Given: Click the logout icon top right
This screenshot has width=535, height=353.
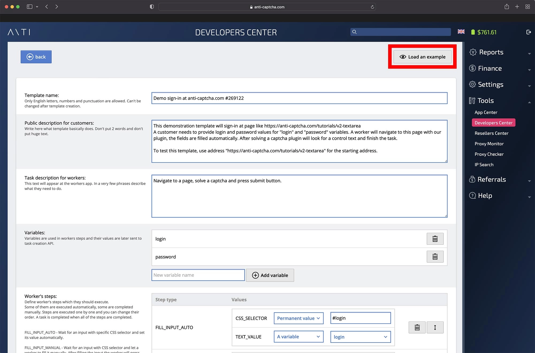Looking at the screenshot, I should pyautogui.click(x=528, y=32).
